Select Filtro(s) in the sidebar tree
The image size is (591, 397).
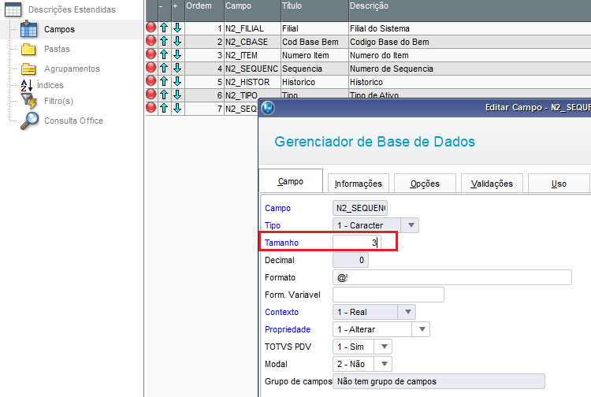pos(58,101)
